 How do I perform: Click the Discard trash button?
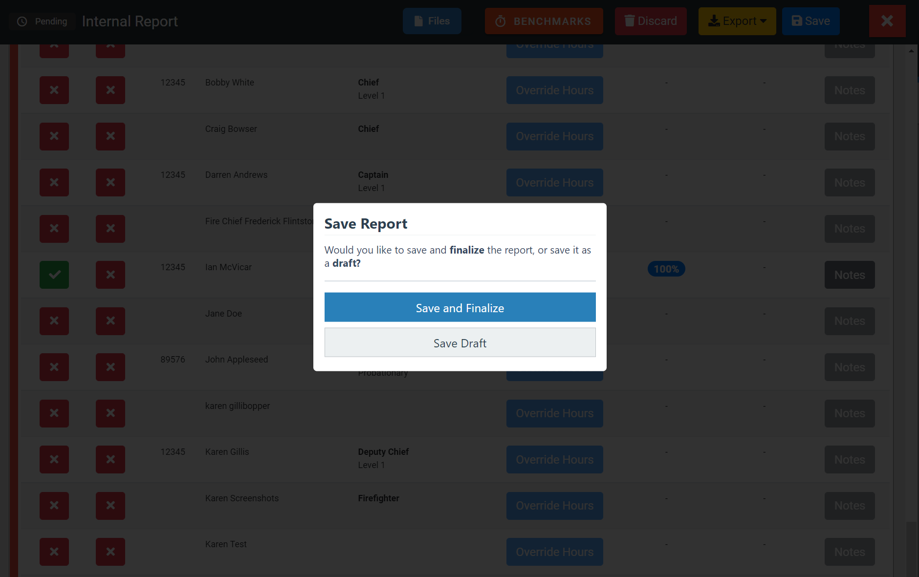point(650,21)
